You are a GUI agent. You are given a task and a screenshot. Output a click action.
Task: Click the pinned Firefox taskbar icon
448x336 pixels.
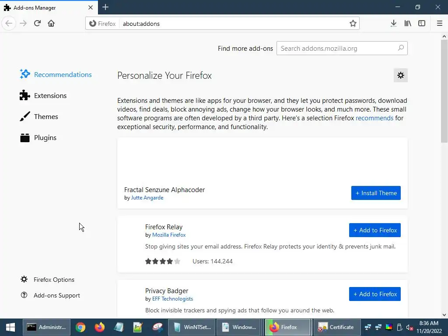click(99, 327)
